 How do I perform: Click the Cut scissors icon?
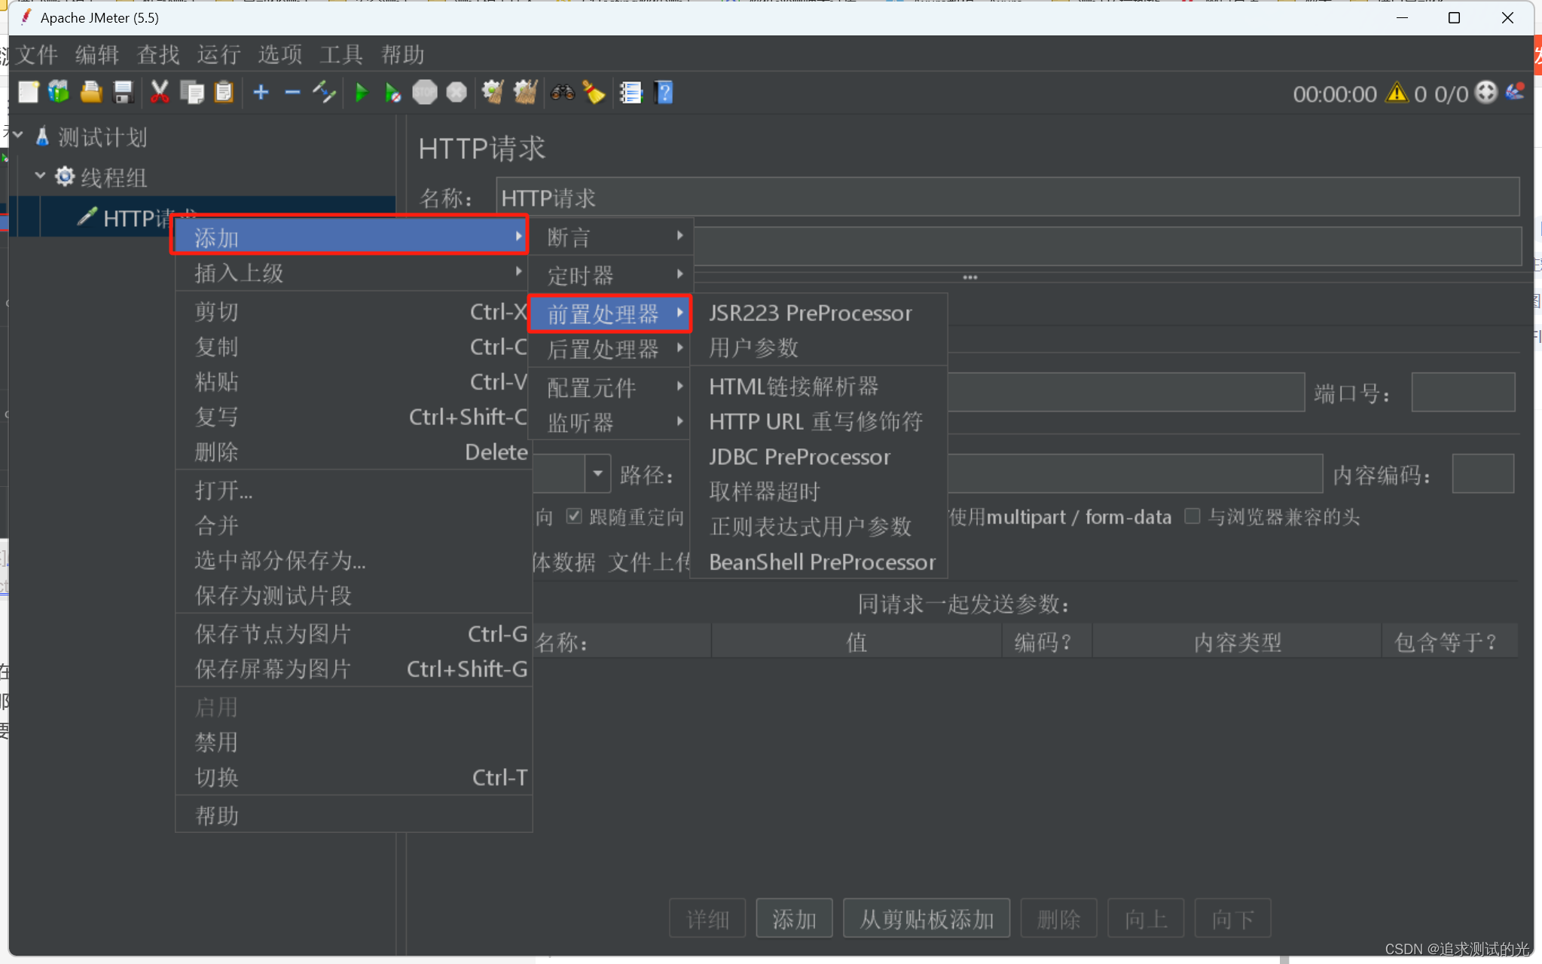pos(159,92)
